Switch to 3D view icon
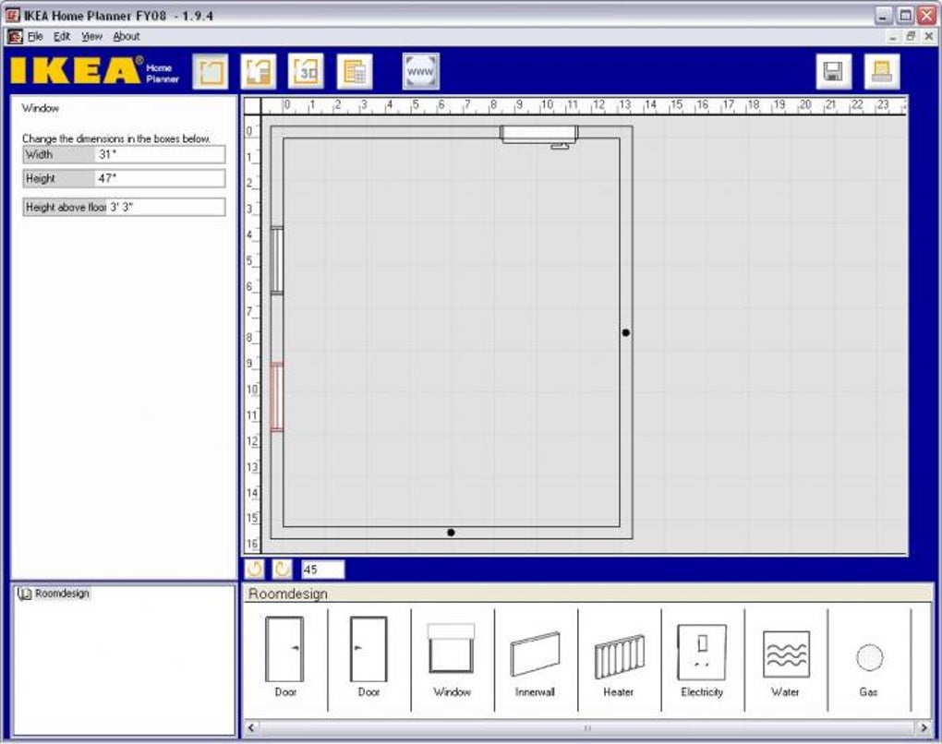The height and width of the screenshot is (744, 942). click(x=306, y=71)
